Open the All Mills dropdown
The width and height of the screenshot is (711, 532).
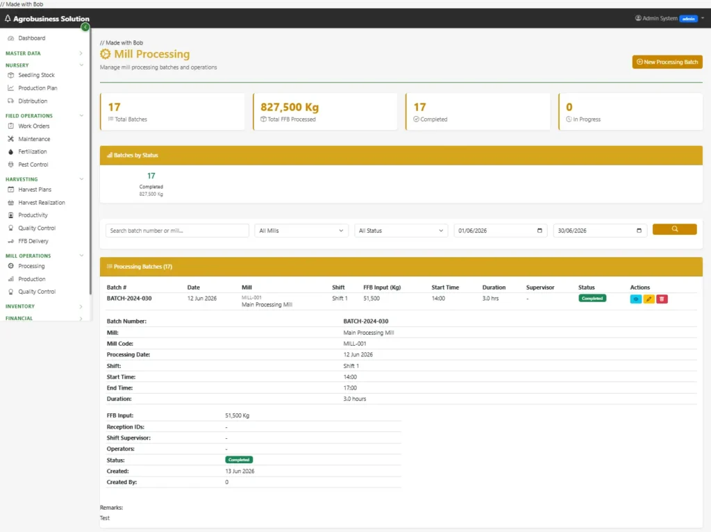pyautogui.click(x=301, y=231)
